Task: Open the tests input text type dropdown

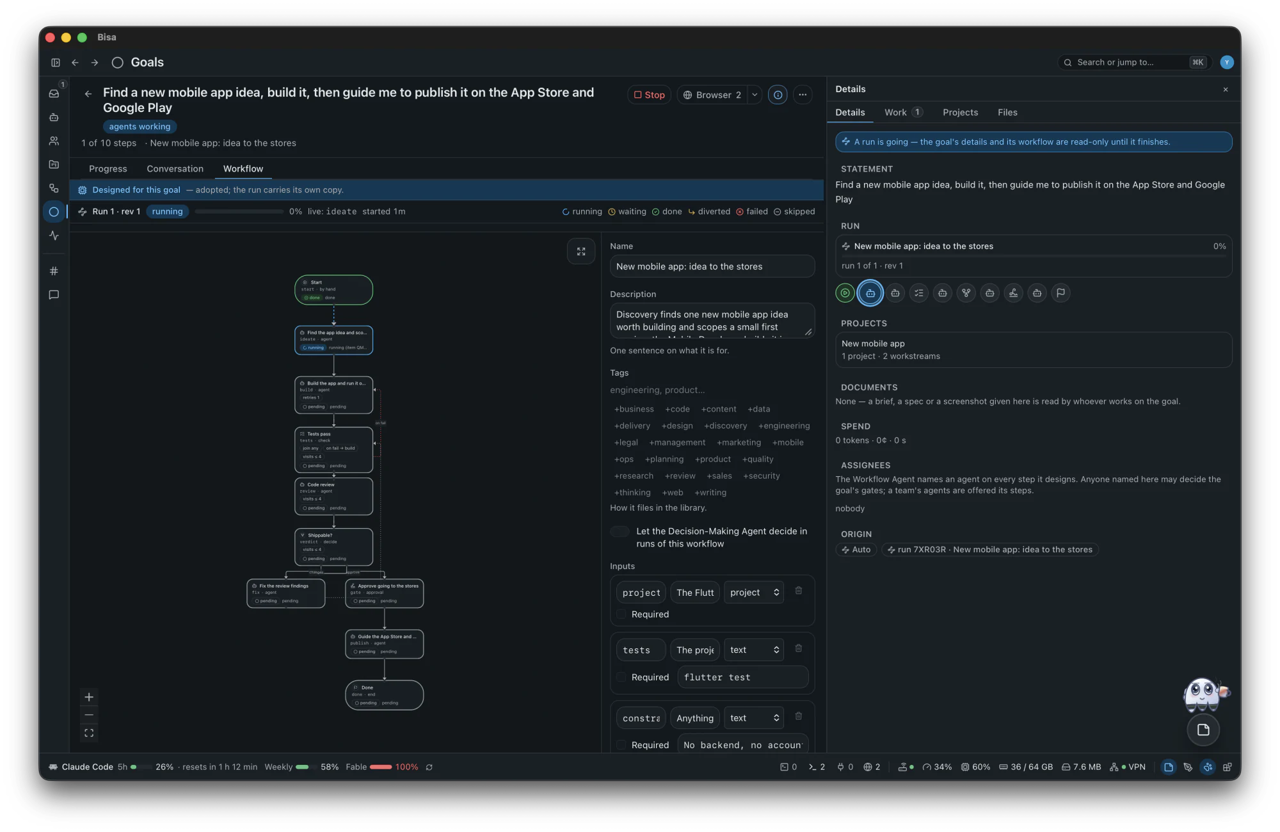Action: (754, 650)
